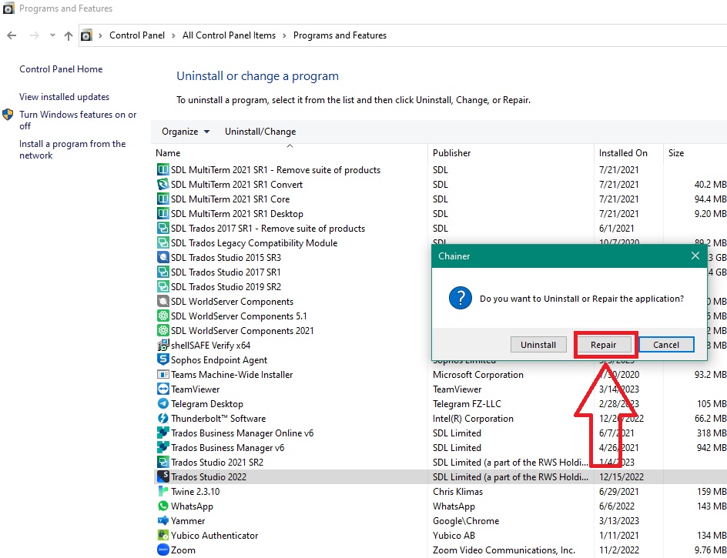
Task: Click SDL WorldServer Components 2021 icon
Action: tap(162, 330)
